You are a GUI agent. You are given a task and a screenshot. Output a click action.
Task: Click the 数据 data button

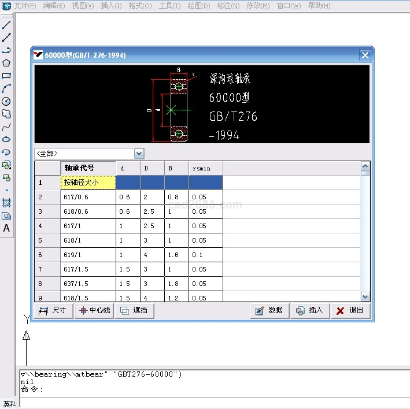[269, 311]
